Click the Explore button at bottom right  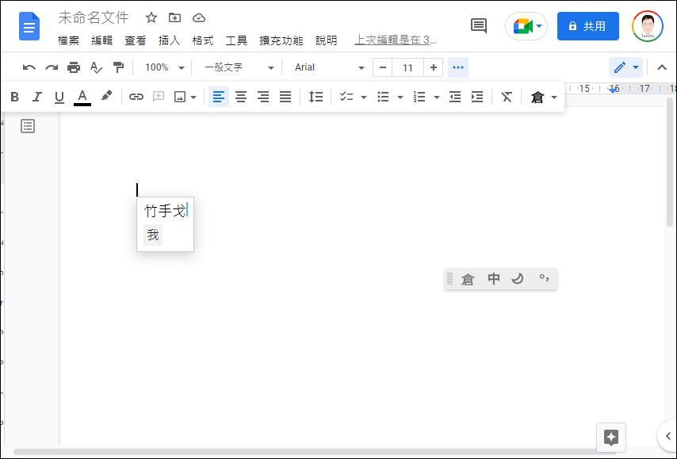611,438
